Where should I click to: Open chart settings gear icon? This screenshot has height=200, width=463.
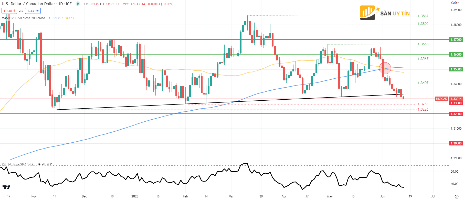point(456,197)
